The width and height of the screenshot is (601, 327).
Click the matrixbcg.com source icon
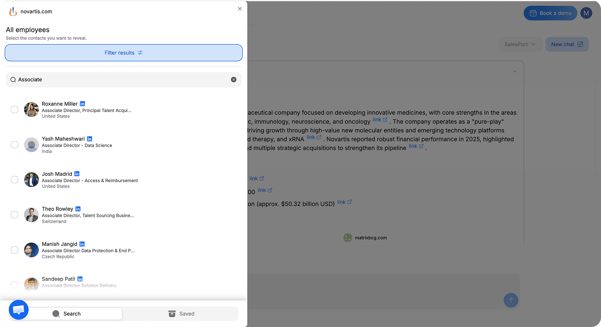348,238
